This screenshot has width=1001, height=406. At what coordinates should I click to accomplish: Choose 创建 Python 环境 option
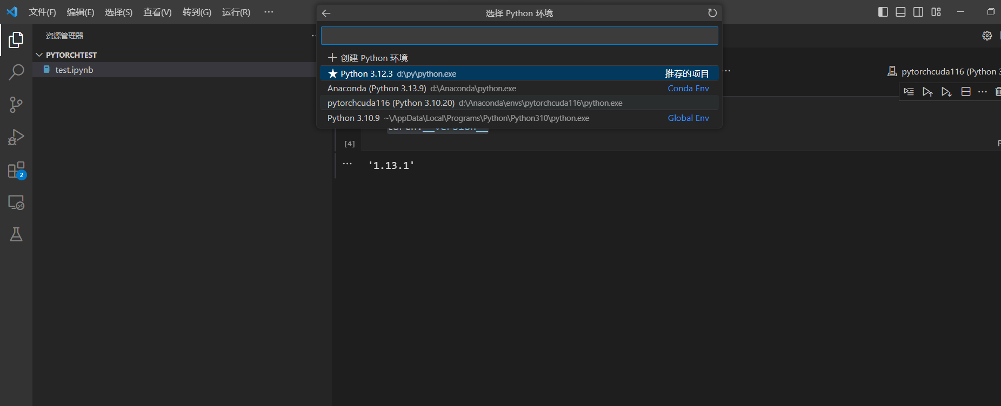(519, 58)
